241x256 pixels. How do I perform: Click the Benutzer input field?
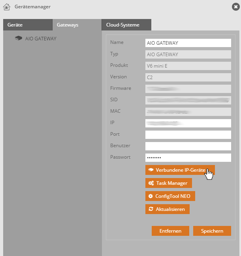tap(188, 146)
